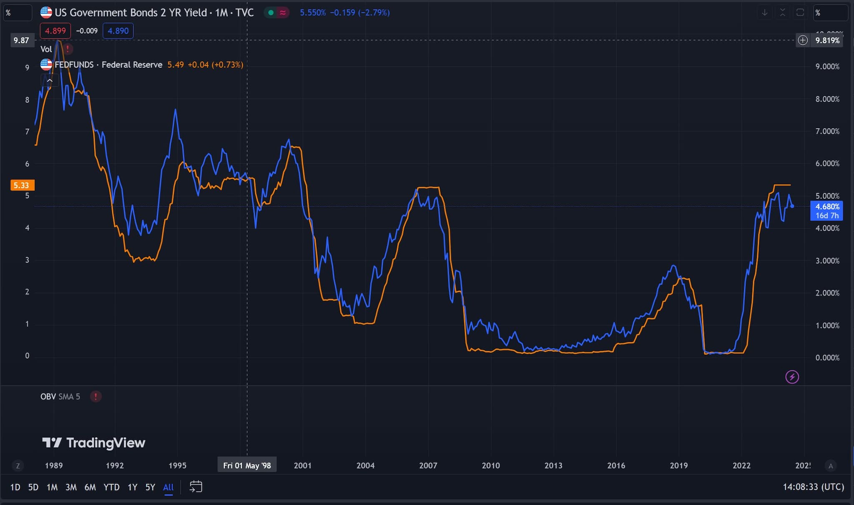Click the down-arrow move pane icon

point(765,12)
